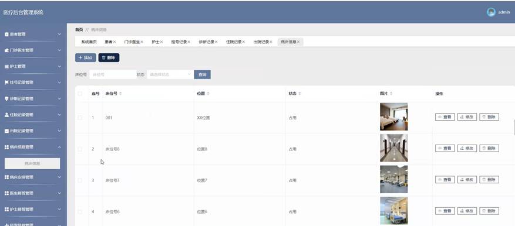Sort the table by 位置 column arrows
The height and width of the screenshot is (226, 515).
[x=208, y=94]
